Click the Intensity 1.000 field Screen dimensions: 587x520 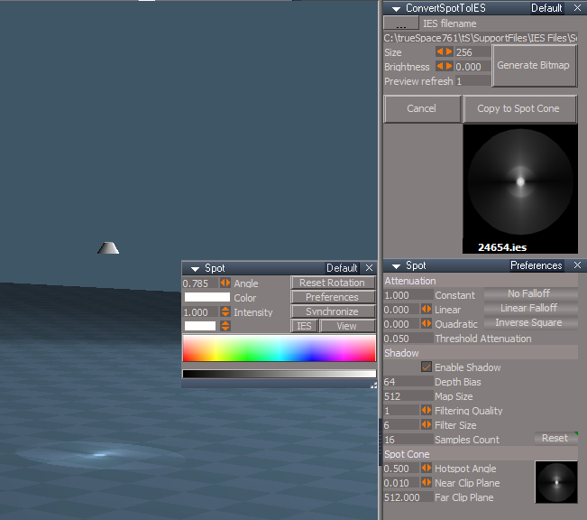[x=200, y=312]
